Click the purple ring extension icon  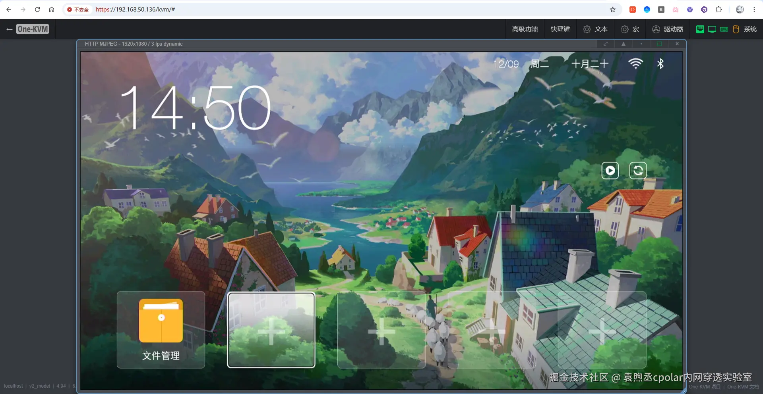point(704,10)
